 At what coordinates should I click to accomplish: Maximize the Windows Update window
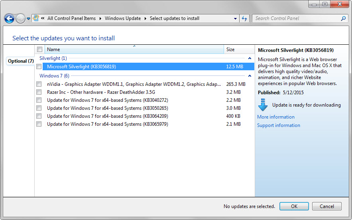click(325, 4)
